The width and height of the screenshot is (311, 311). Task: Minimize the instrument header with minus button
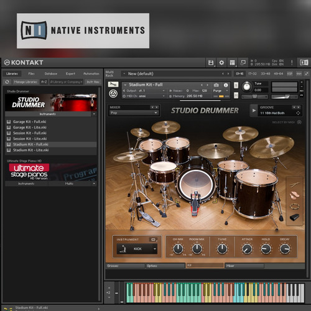pyautogui.click(x=302, y=86)
